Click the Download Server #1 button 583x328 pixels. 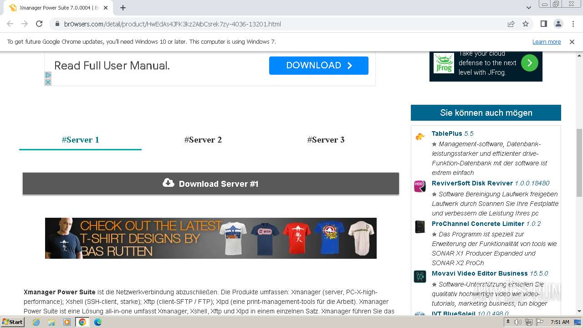point(211,184)
